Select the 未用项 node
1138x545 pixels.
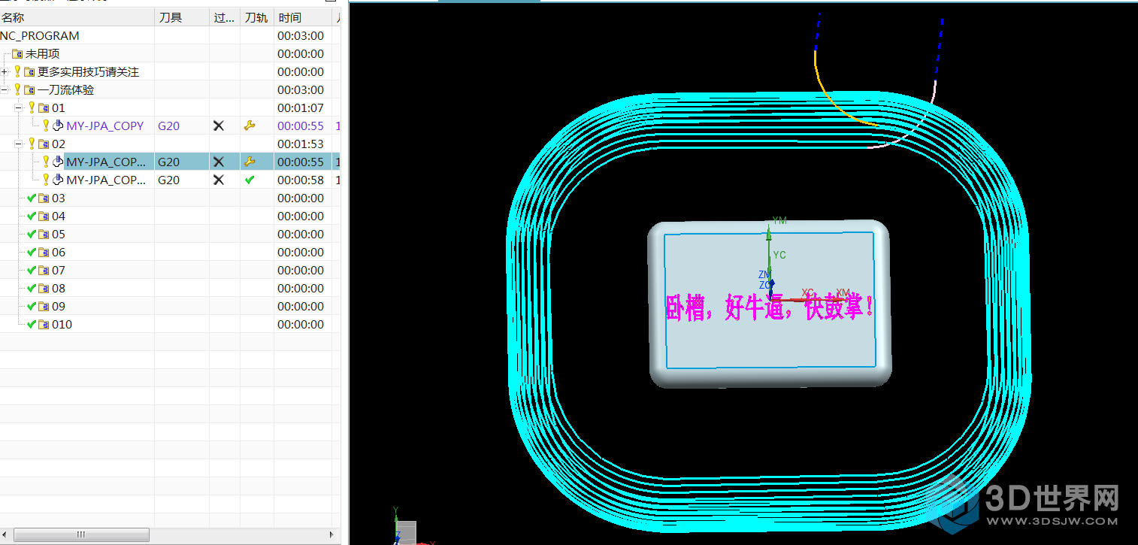pyautogui.click(x=42, y=54)
